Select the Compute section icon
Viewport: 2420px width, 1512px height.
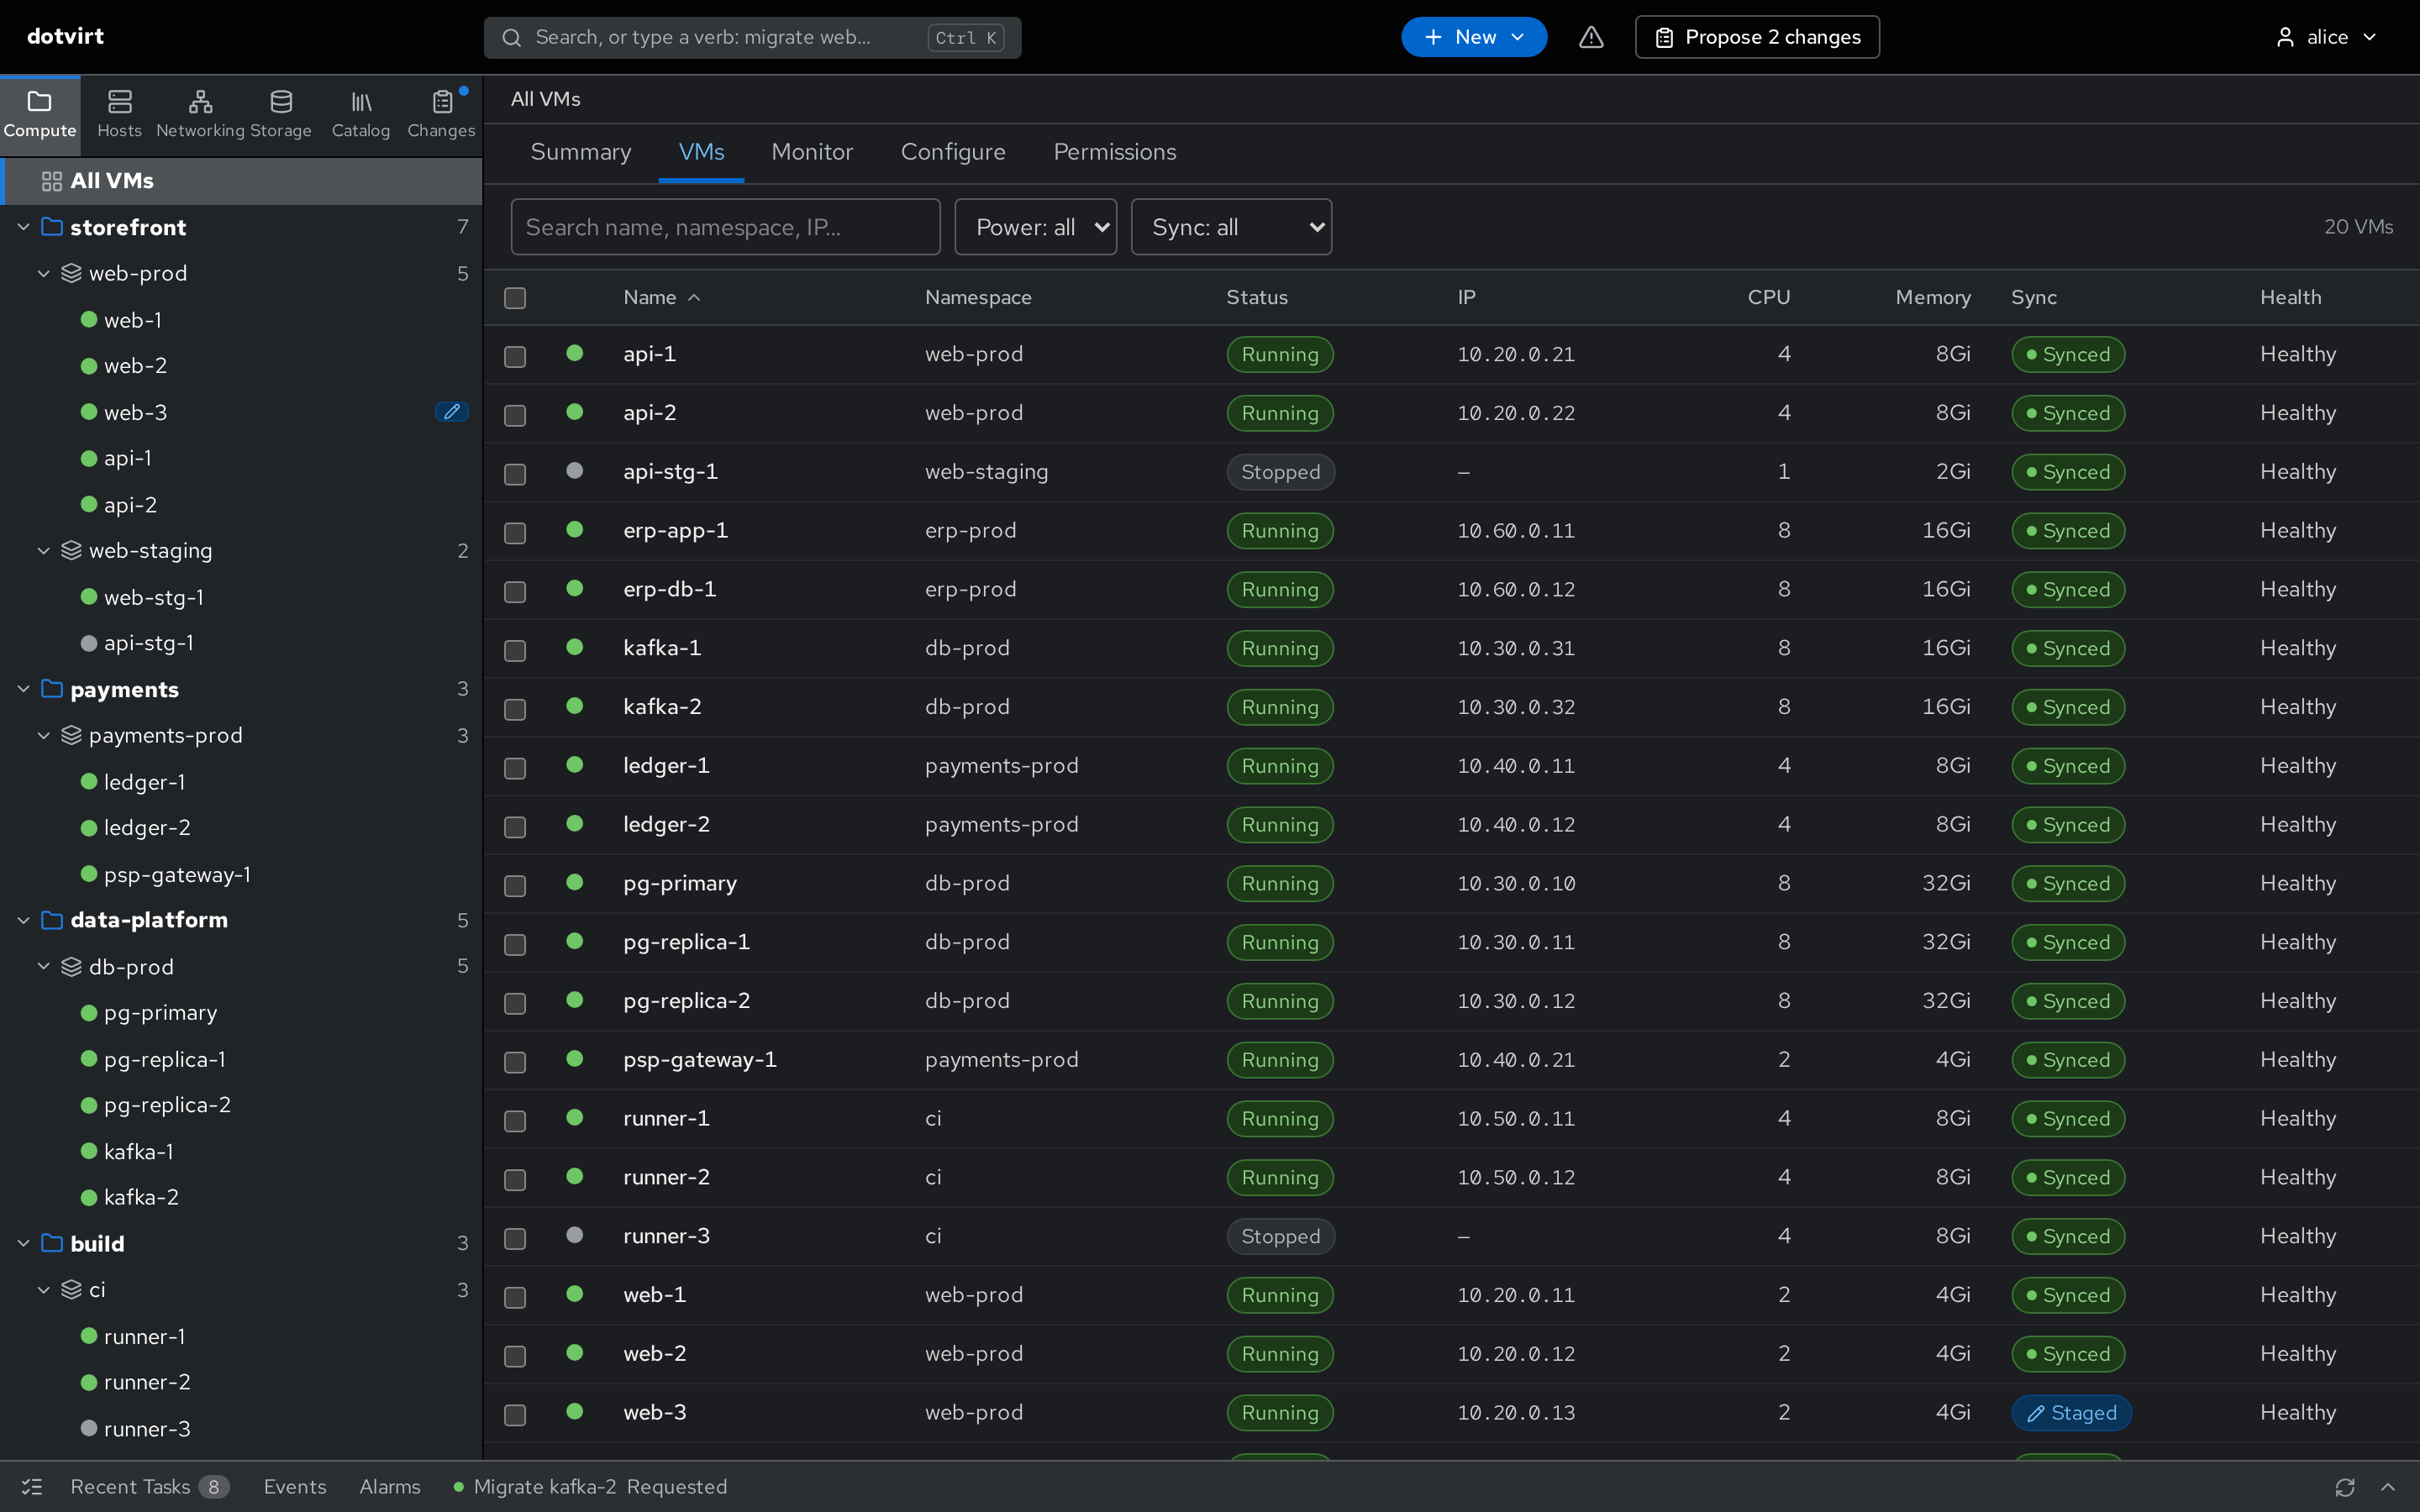[39, 102]
